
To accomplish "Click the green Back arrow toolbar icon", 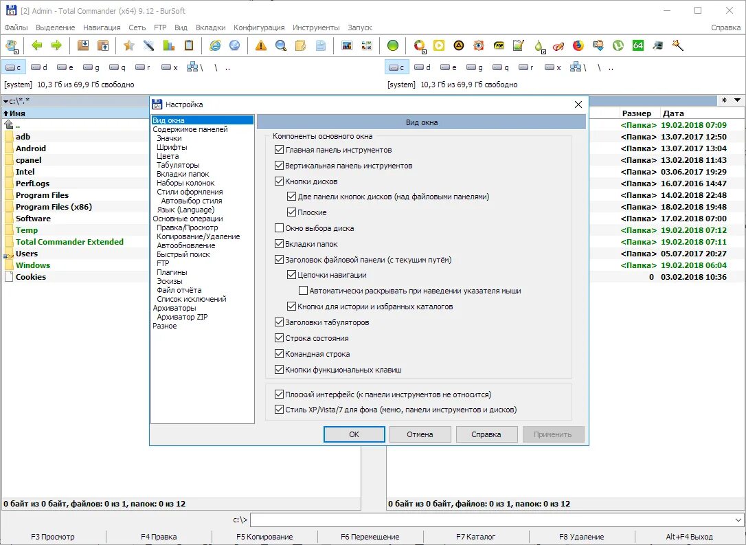I will pos(36,45).
